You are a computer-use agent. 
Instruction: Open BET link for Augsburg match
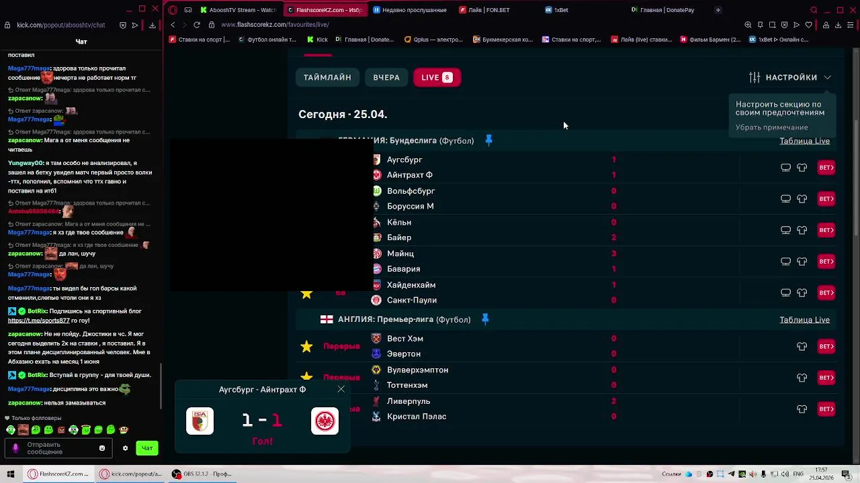coord(826,168)
